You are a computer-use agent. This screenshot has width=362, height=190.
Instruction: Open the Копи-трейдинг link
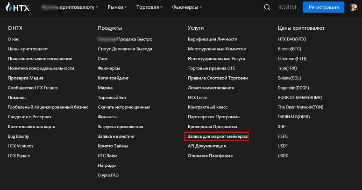coord(113,78)
